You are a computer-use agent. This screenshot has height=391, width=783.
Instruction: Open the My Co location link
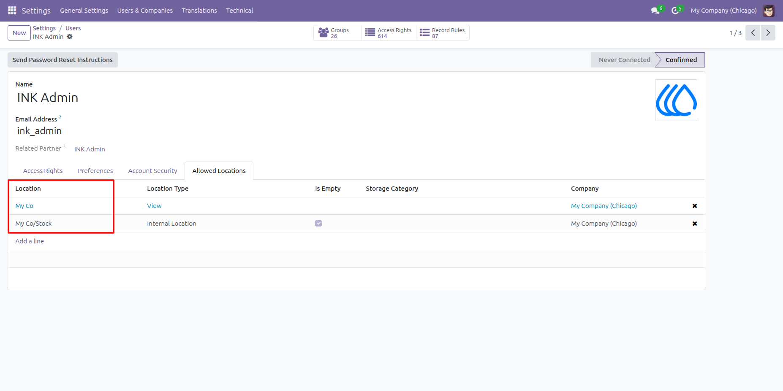pos(24,206)
